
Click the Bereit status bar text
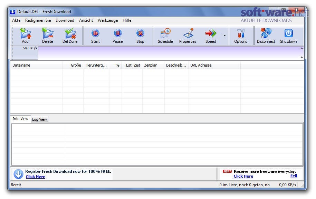coord(16,185)
